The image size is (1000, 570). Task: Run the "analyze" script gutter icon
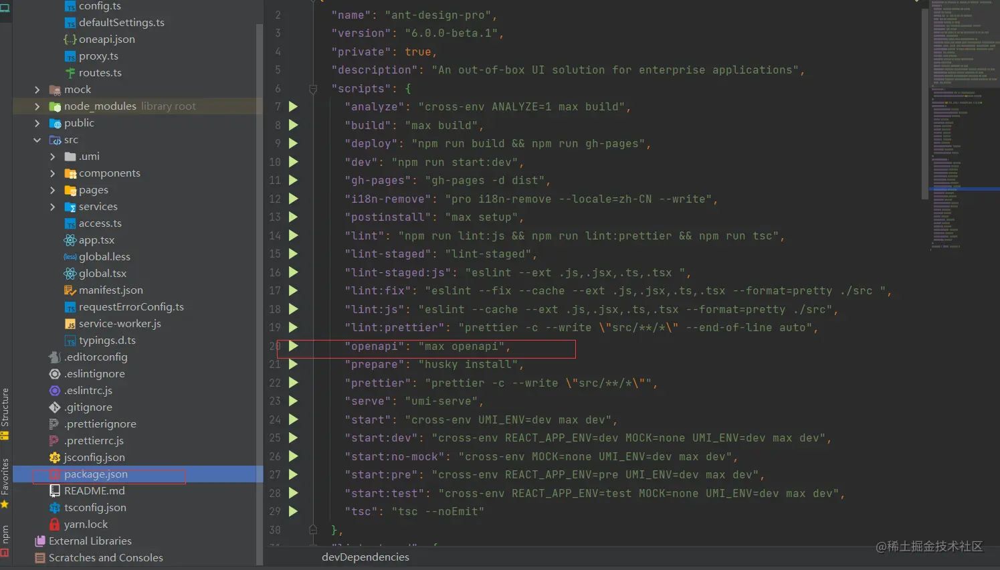(293, 106)
